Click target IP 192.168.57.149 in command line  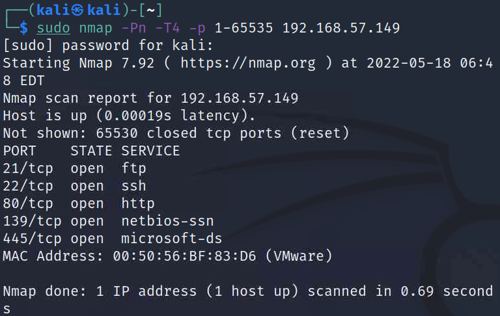pos(341,28)
